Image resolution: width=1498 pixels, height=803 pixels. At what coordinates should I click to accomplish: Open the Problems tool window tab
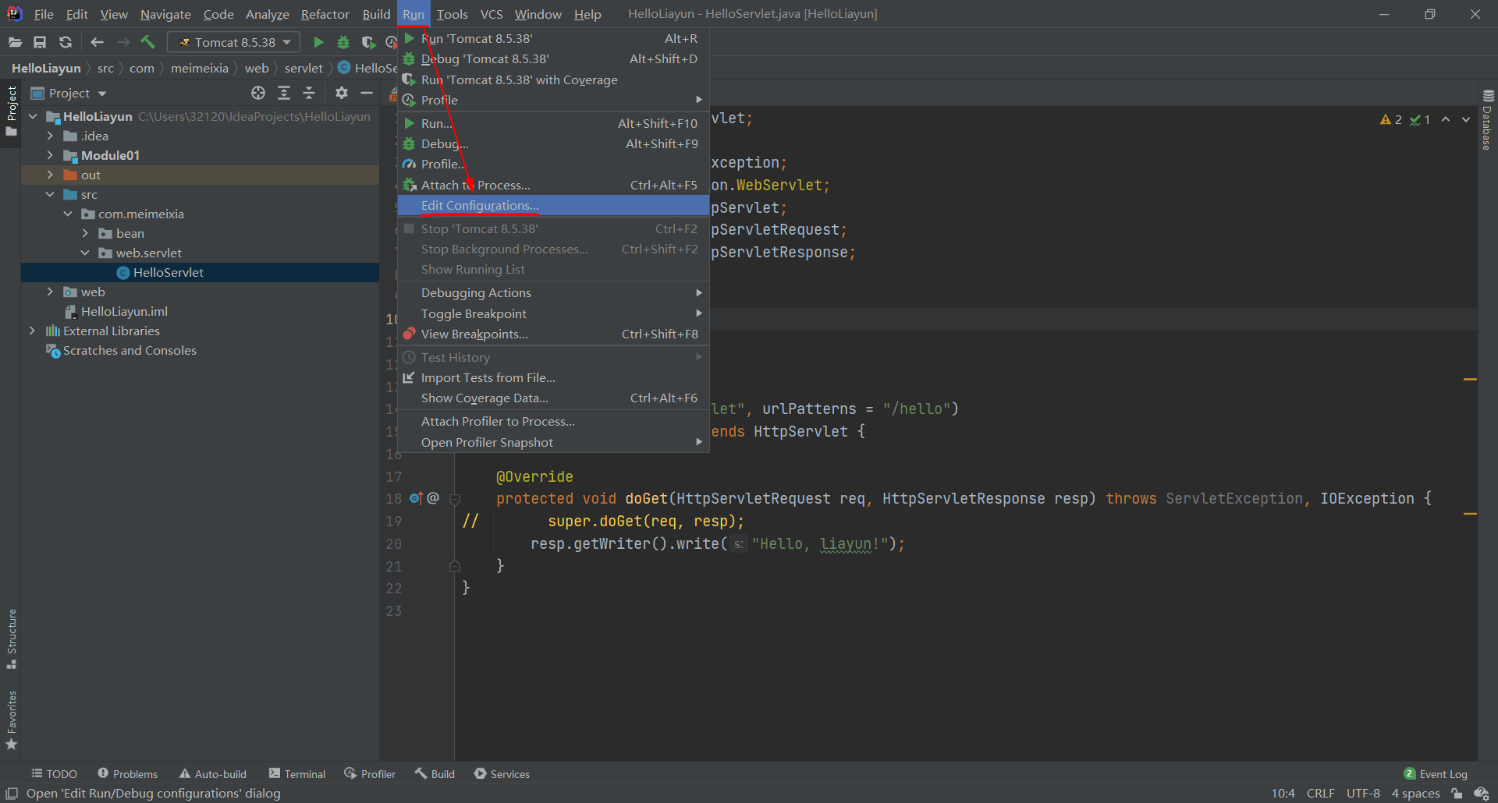tap(127, 773)
